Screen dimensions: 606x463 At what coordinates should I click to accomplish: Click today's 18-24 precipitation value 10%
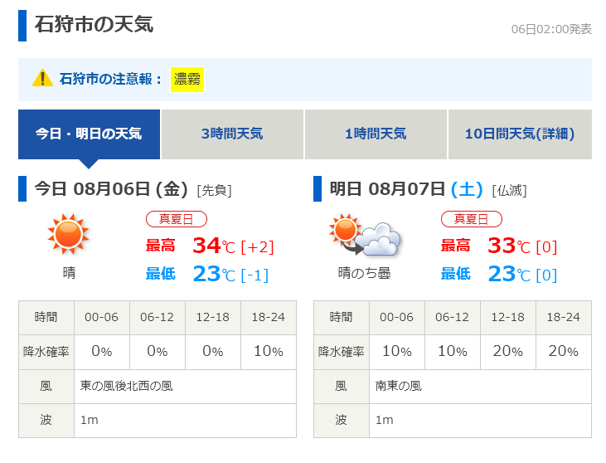268,351
